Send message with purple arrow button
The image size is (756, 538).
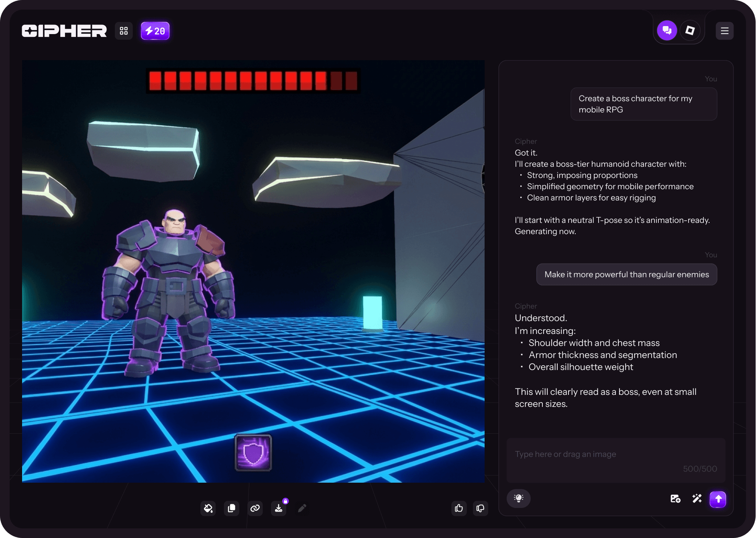718,499
